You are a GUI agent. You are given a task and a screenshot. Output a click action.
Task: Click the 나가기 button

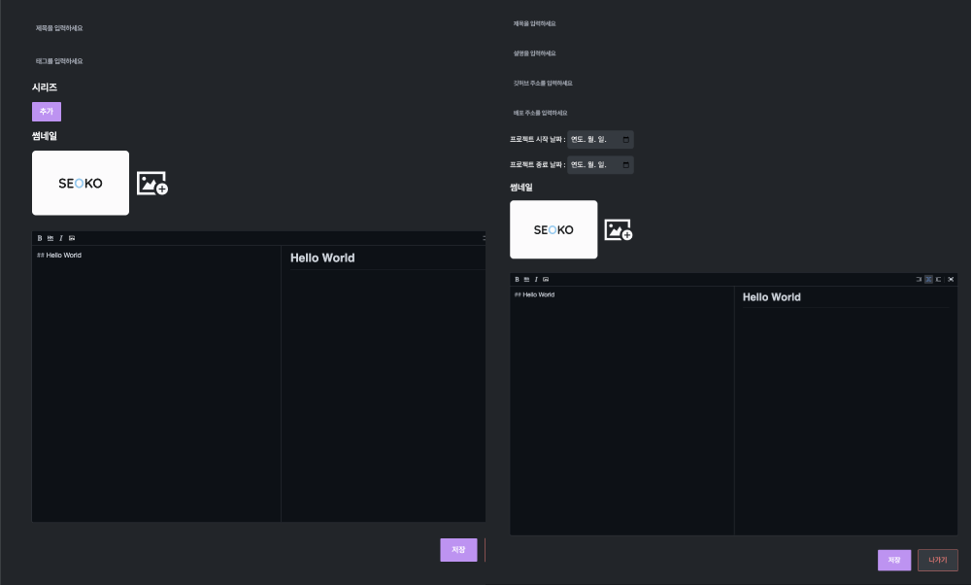pos(937,560)
